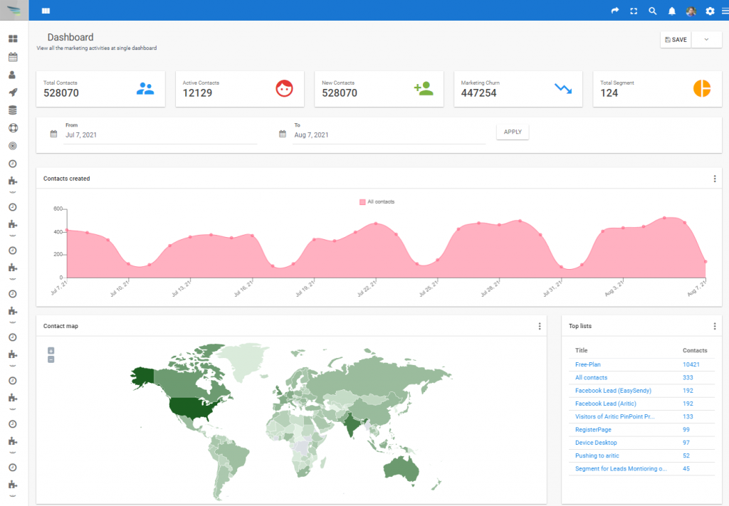
Task: Toggle the All contacts legend swatch
Action: (362, 202)
